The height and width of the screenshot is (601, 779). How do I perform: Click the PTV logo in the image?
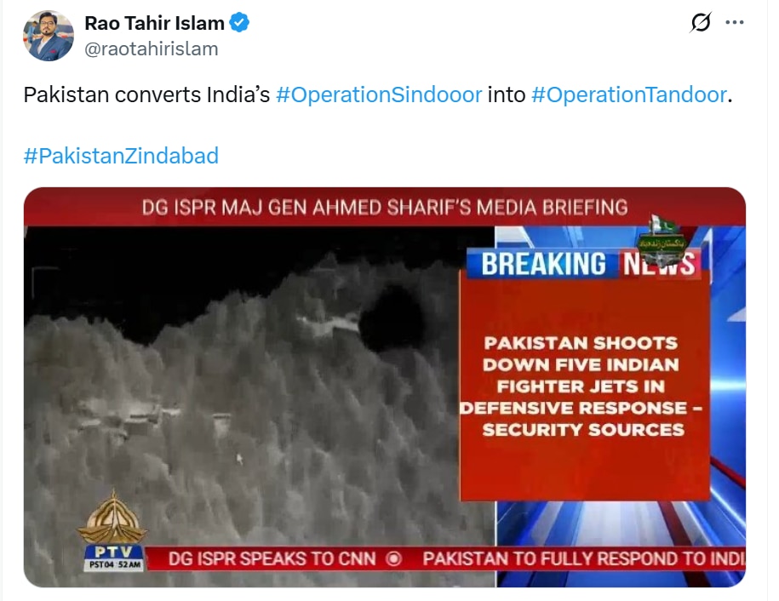tap(113, 531)
